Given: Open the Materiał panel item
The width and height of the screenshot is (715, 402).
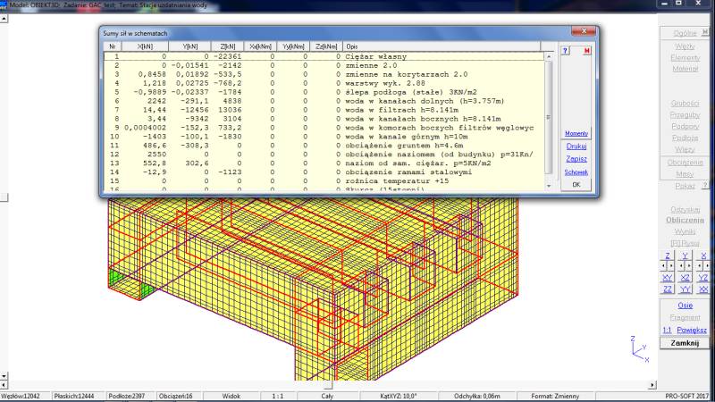Looking at the screenshot, I should [685, 69].
